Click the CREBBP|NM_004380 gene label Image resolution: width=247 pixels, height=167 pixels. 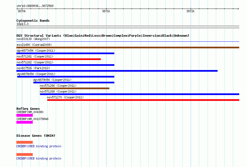(30, 112)
